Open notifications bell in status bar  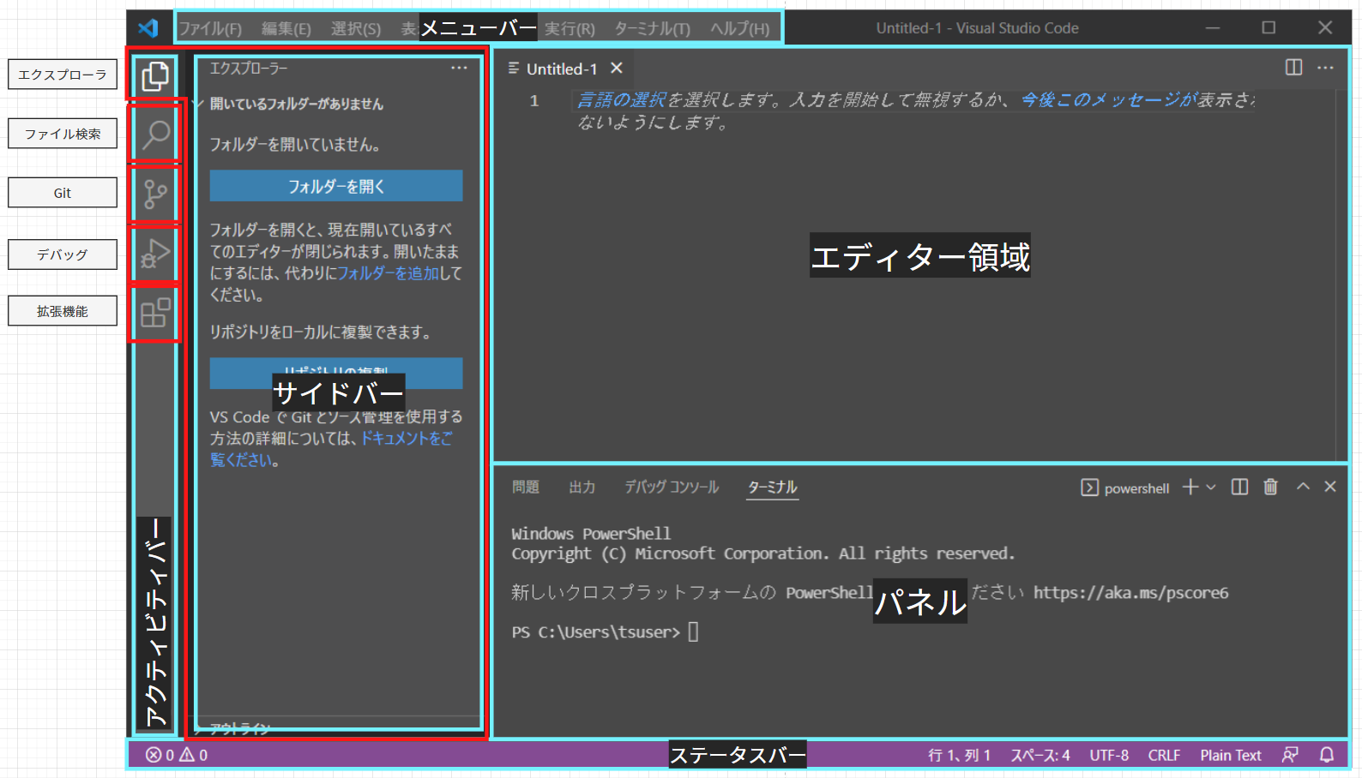point(1327,755)
